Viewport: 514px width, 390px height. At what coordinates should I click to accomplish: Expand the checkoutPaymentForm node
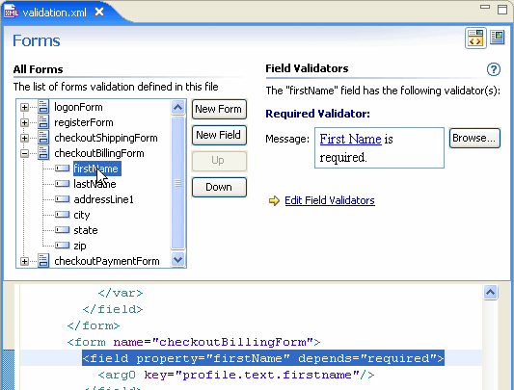coord(24,261)
